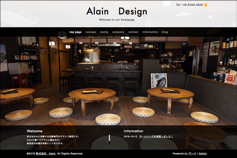The image size is (237, 158).
Task: Click the Admin link in the footer
Action: (203, 153)
